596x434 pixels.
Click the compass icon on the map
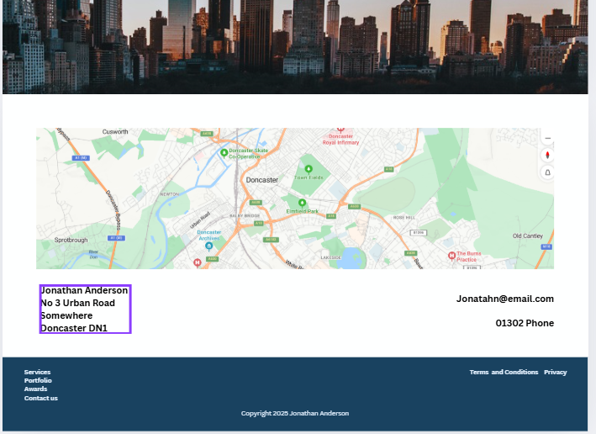click(547, 155)
